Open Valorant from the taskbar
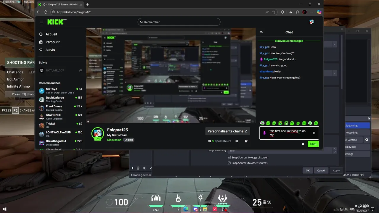379x213 pixels. coord(215,209)
